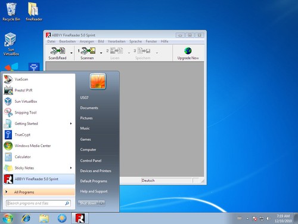This screenshot has height=224, width=298.
Task: Launch VueScan from the Start menu
Action: 39,79
